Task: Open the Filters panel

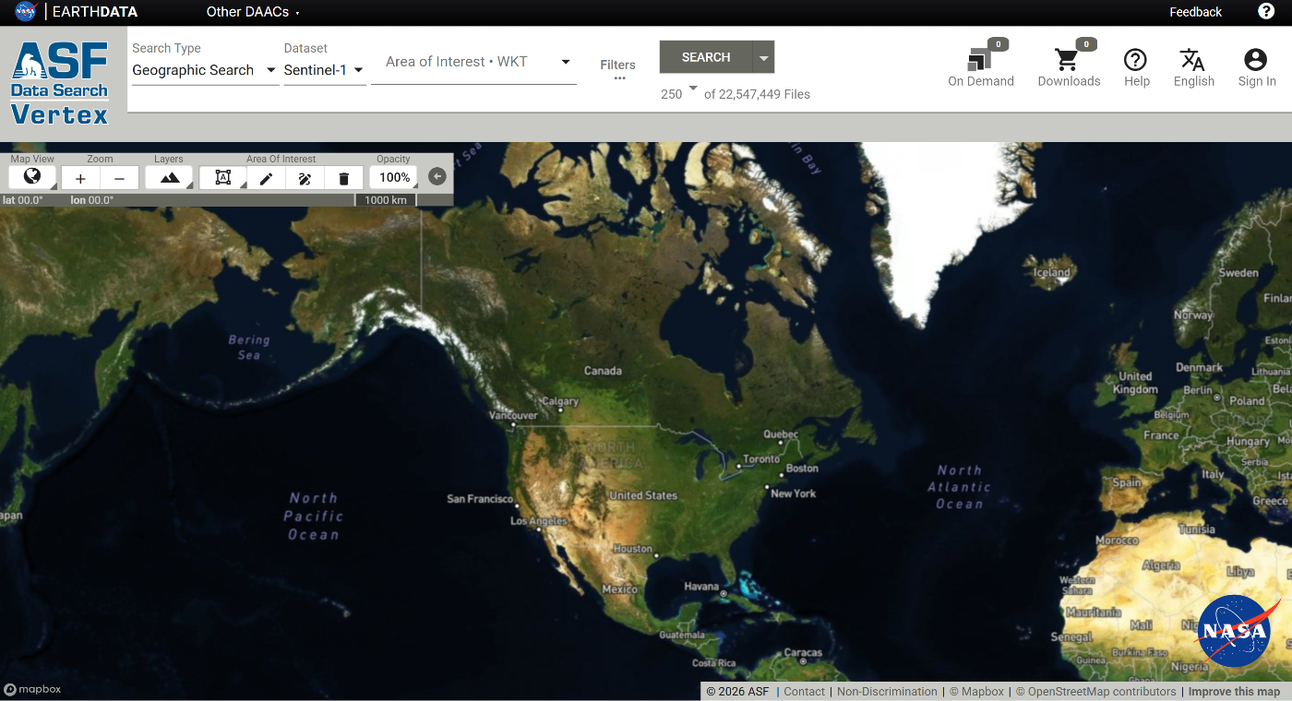Action: (617, 65)
